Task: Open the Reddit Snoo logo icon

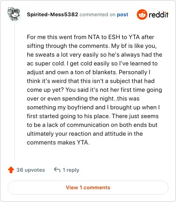Action: pyautogui.click(x=142, y=14)
